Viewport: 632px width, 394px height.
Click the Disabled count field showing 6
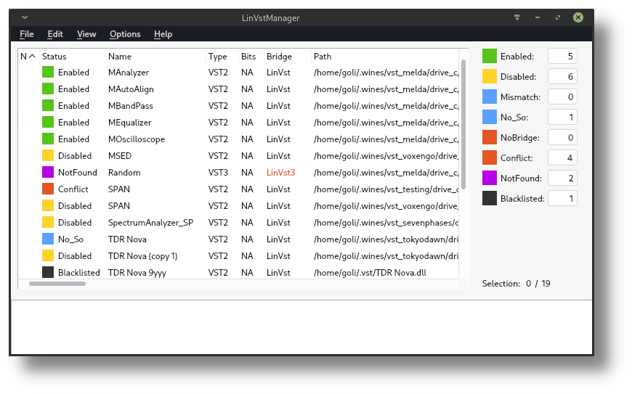(x=562, y=76)
